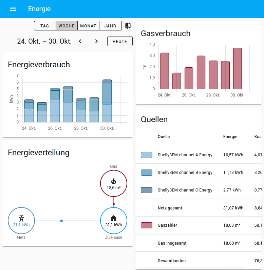
Task: Click the Netz transmission tower icon
Action: 21,218
